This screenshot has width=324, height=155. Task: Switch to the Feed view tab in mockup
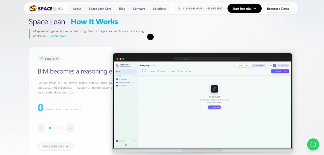(188, 71)
